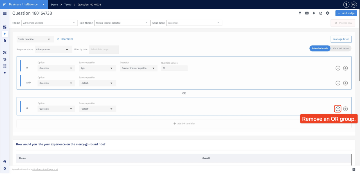Click Add OR condition
Screen dimensions: 360x174
click(184, 123)
